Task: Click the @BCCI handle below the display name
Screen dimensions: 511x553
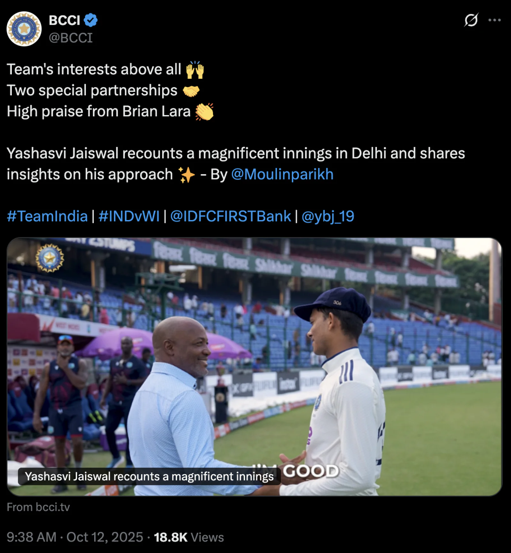Action: pos(71,37)
